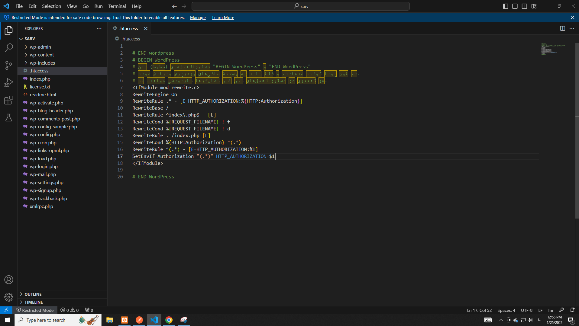Open wp-config.php in the explorer
Viewport: 579px width, 326px height.
coord(62,134)
